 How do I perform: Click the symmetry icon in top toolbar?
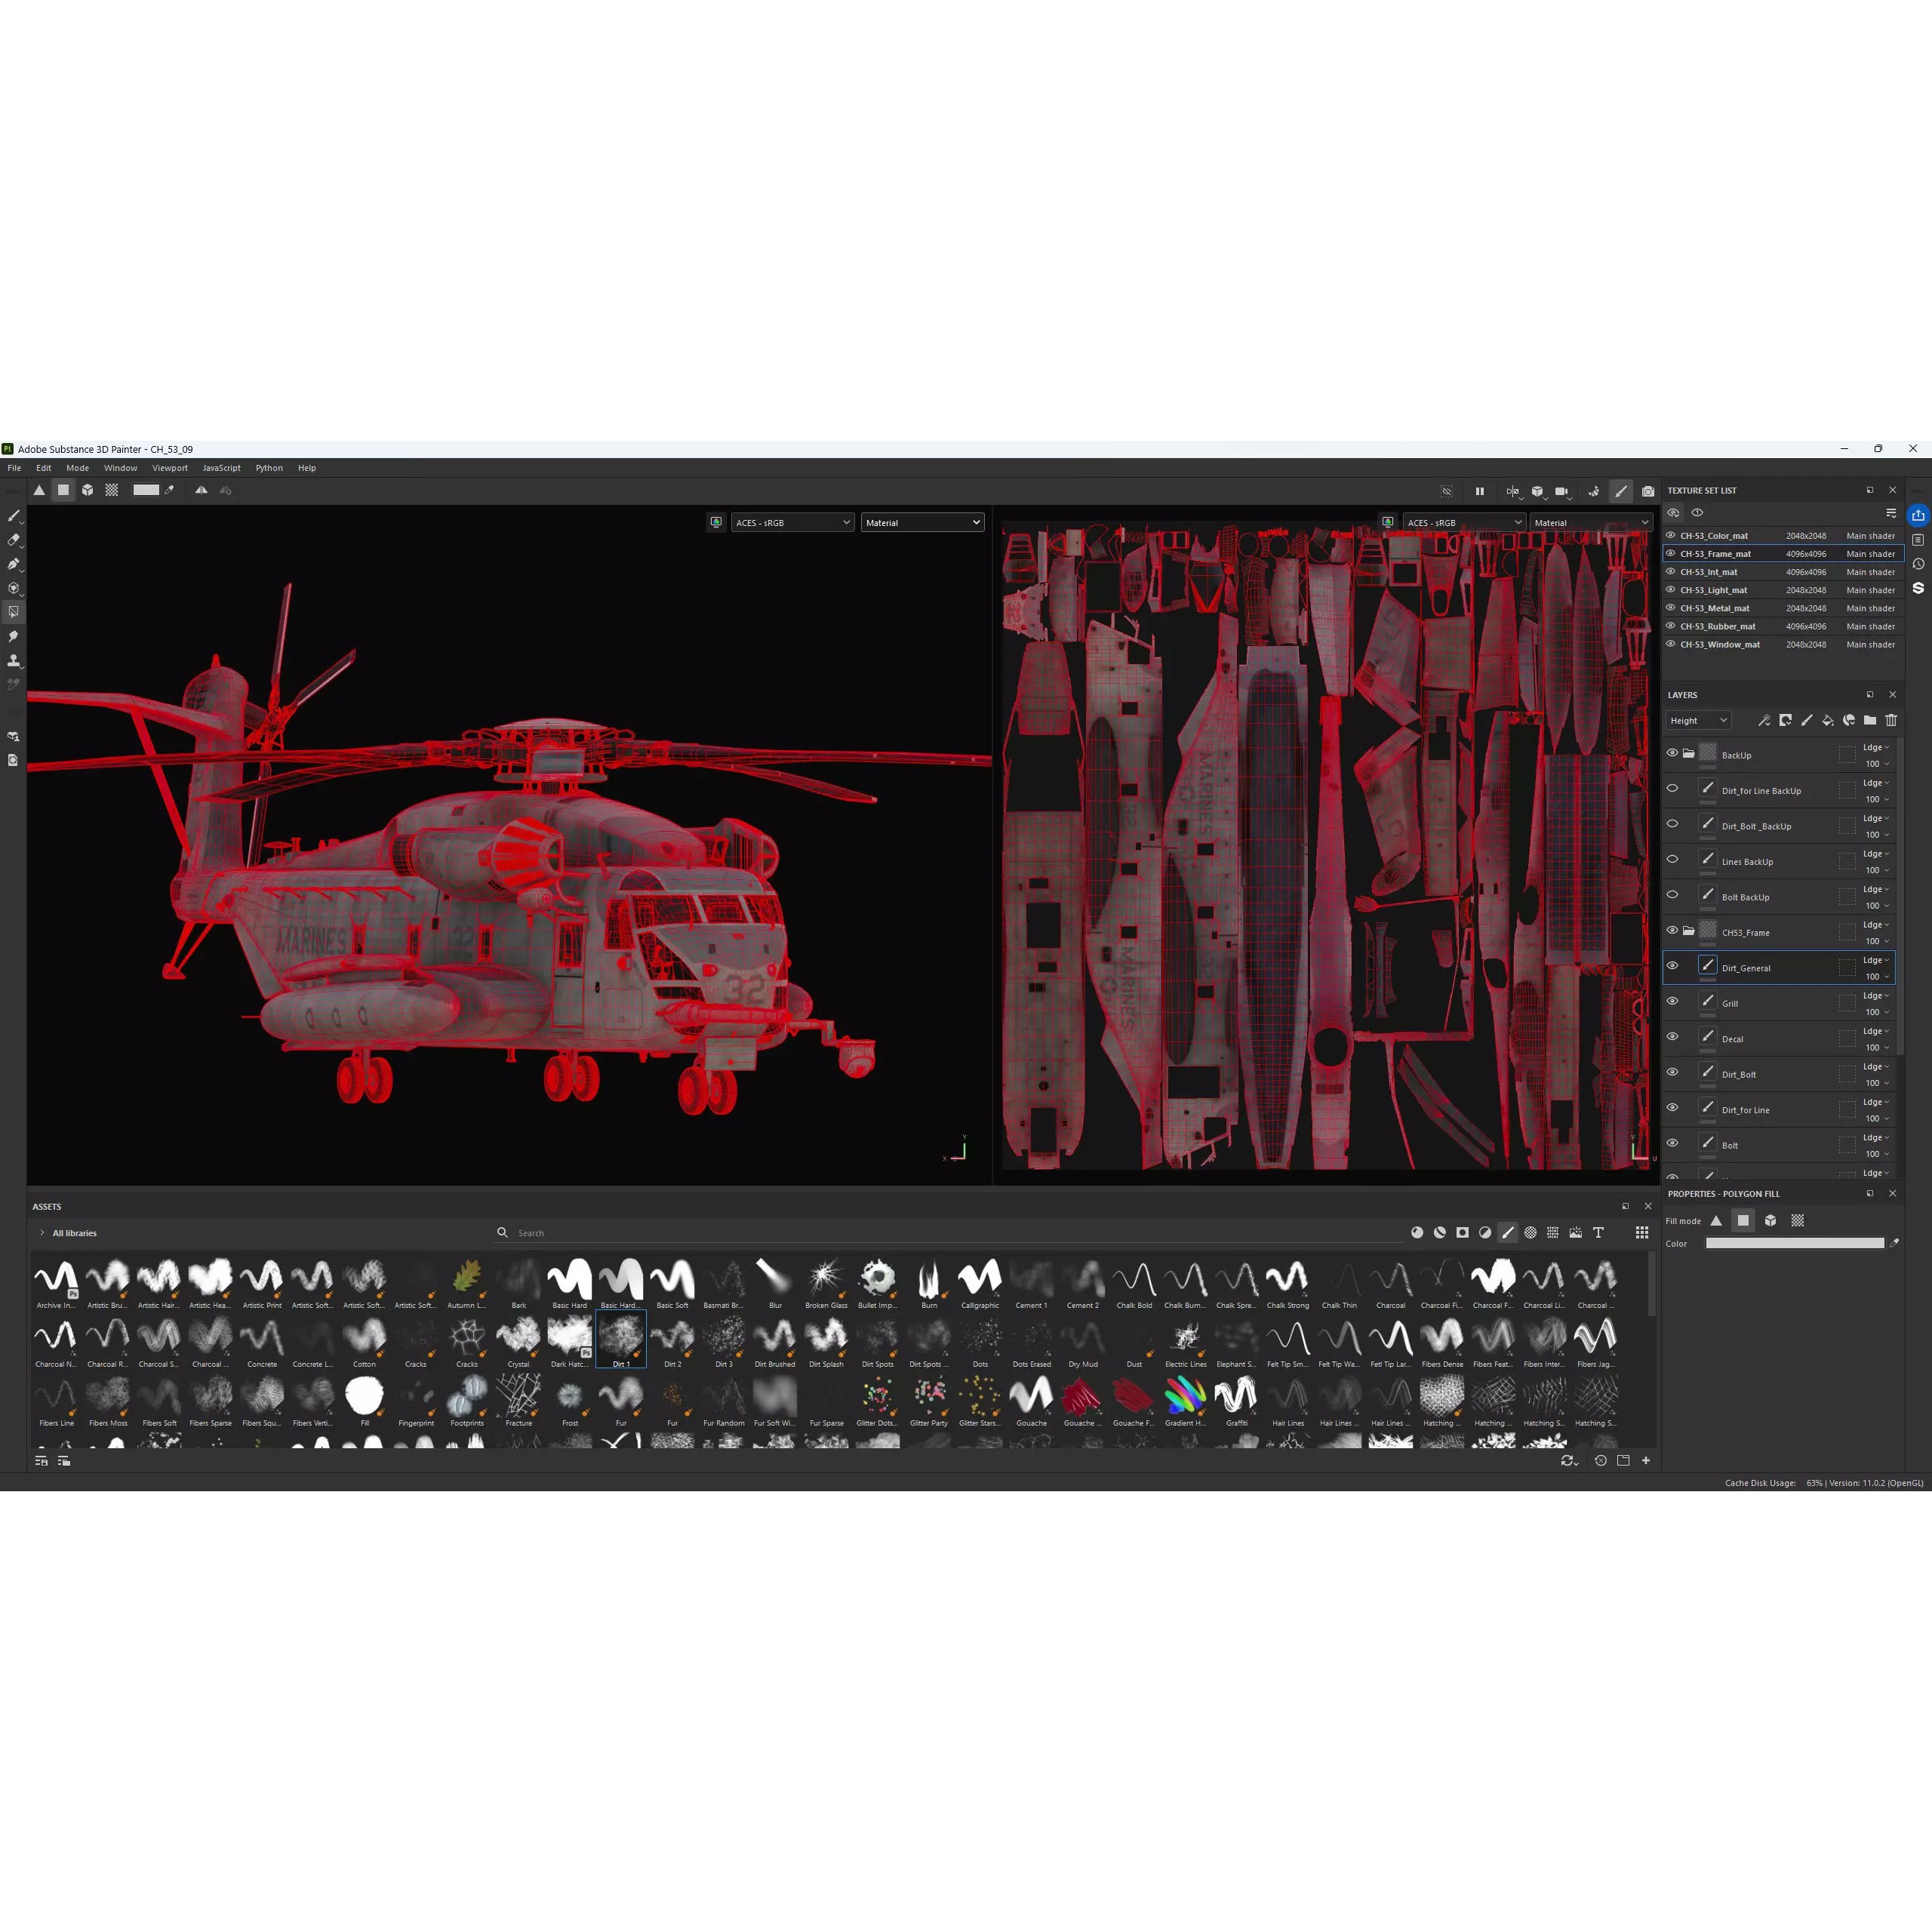click(x=201, y=490)
